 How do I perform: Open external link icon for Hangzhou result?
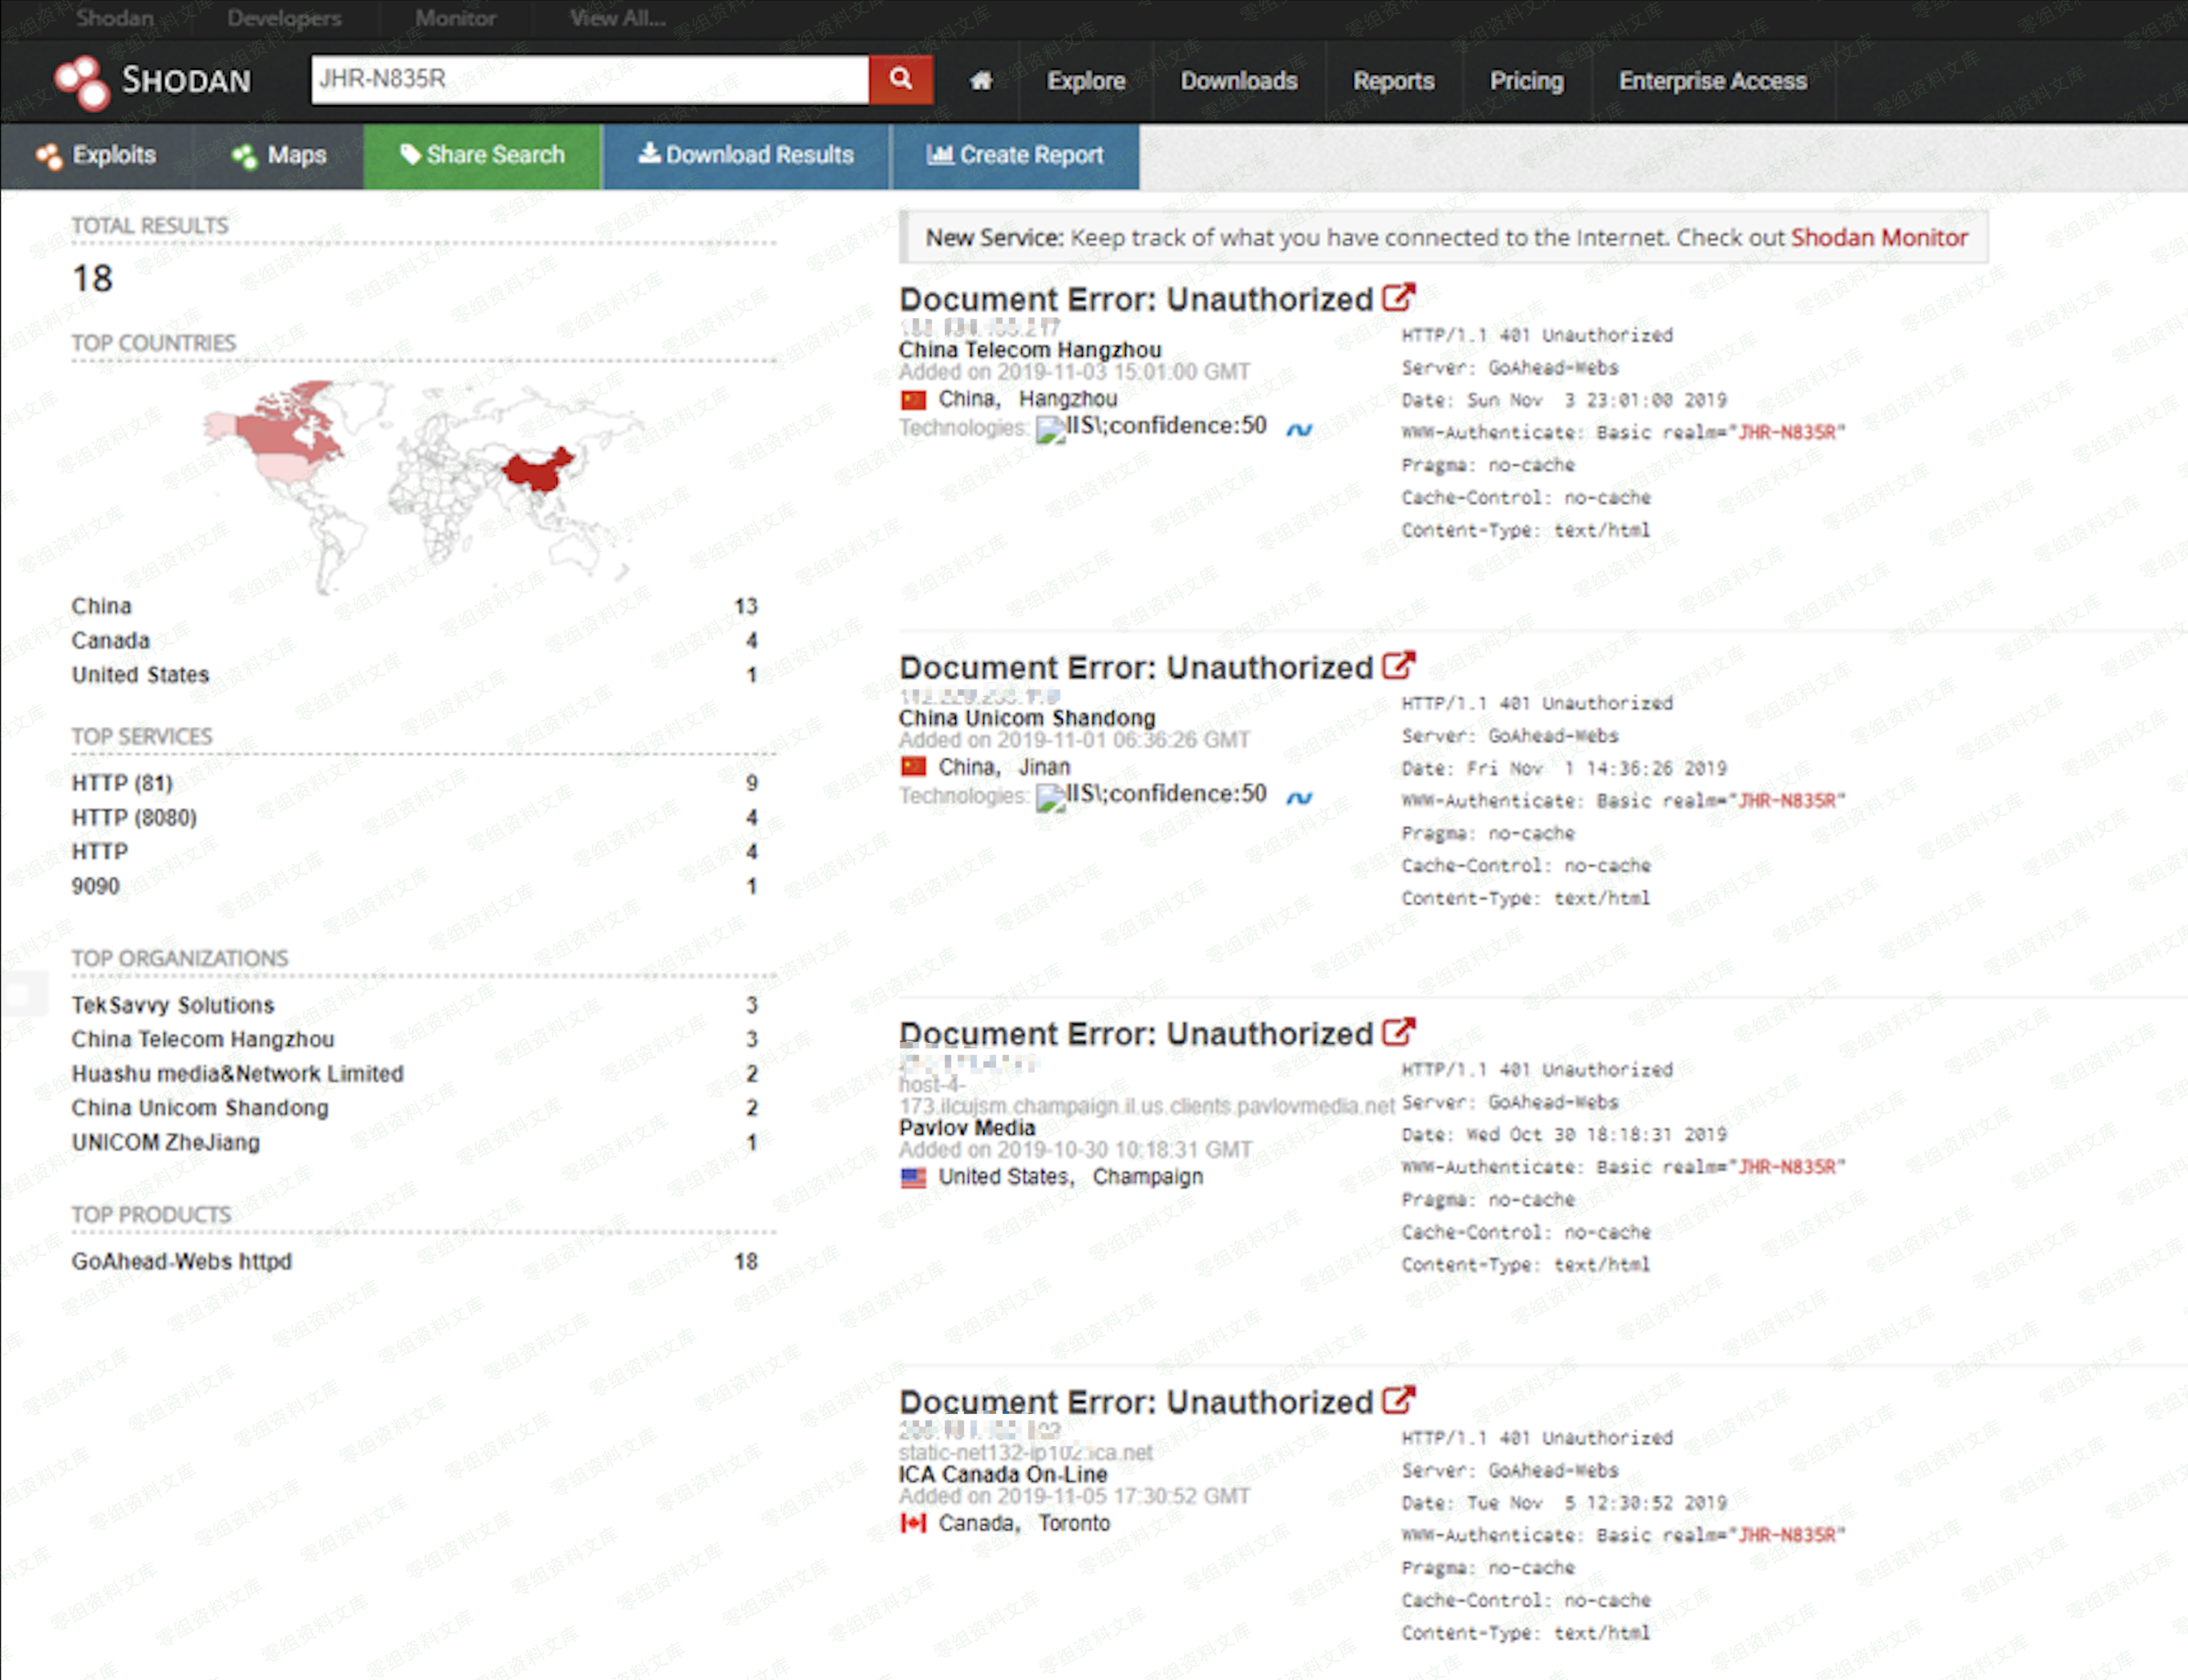[x=1399, y=298]
